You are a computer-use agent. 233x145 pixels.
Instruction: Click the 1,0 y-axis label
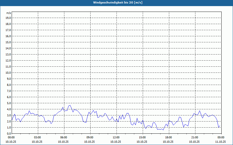(9, 128)
